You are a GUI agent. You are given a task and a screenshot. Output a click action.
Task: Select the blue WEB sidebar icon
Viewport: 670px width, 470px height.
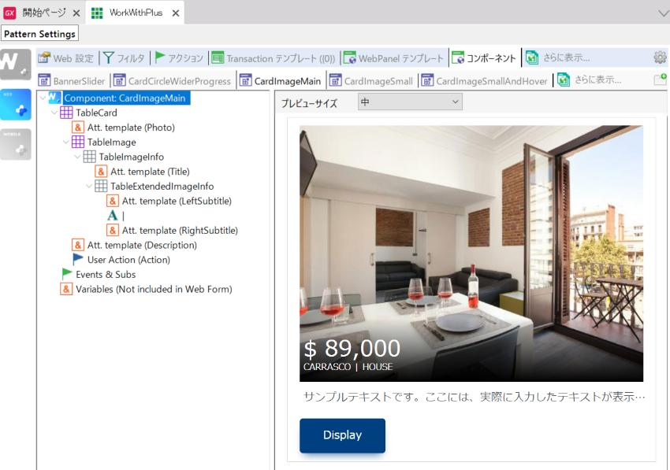pos(16,105)
